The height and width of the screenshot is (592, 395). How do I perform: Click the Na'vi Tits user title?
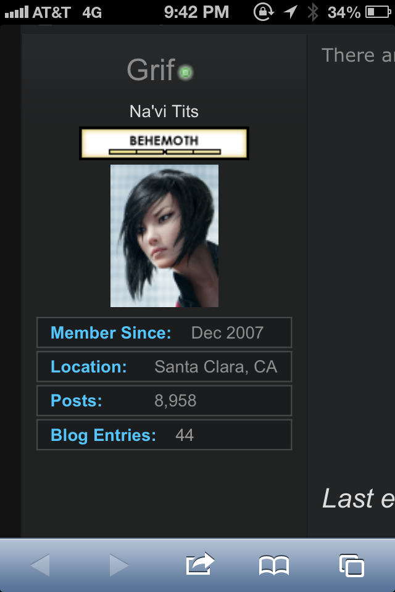(164, 112)
